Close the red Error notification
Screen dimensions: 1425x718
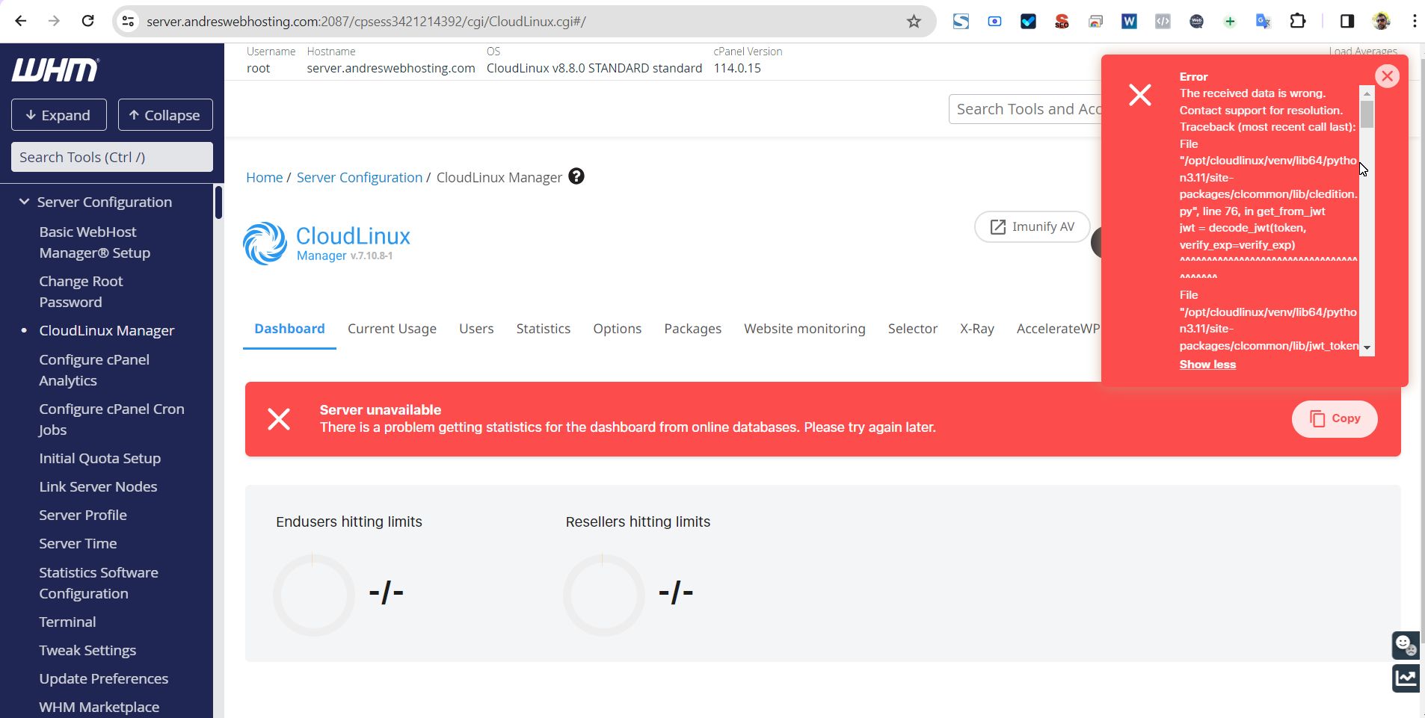(1387, 76)
